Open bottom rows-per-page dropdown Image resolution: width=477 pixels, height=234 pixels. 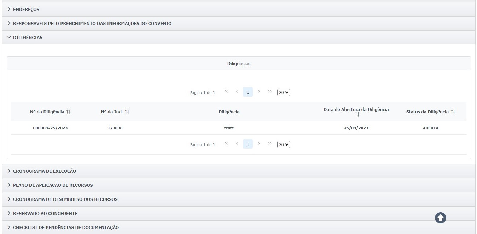click(284, 144)
